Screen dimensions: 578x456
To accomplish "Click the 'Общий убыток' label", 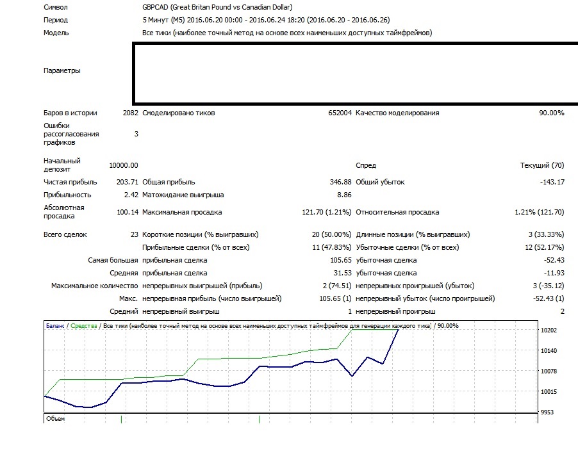I will point(380,182).
